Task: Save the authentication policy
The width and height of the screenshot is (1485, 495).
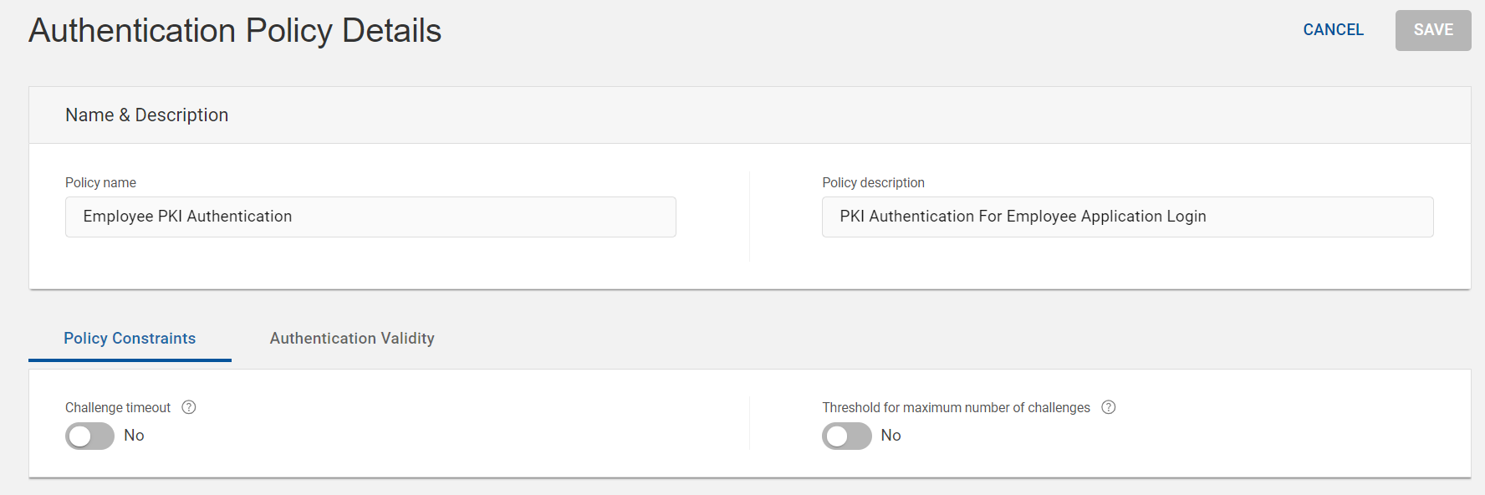Action: point(1432,30)
